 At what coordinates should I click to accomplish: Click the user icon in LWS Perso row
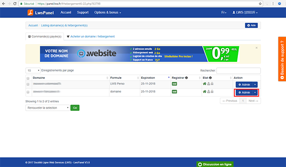click(209, 84)
